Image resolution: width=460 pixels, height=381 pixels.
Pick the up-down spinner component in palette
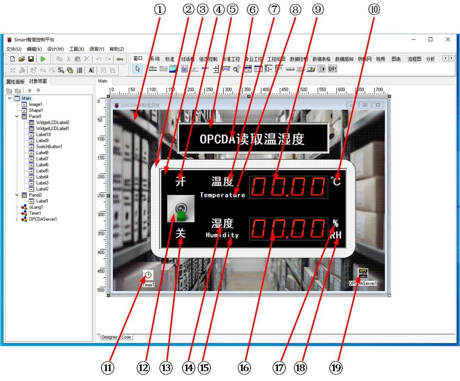216,69
